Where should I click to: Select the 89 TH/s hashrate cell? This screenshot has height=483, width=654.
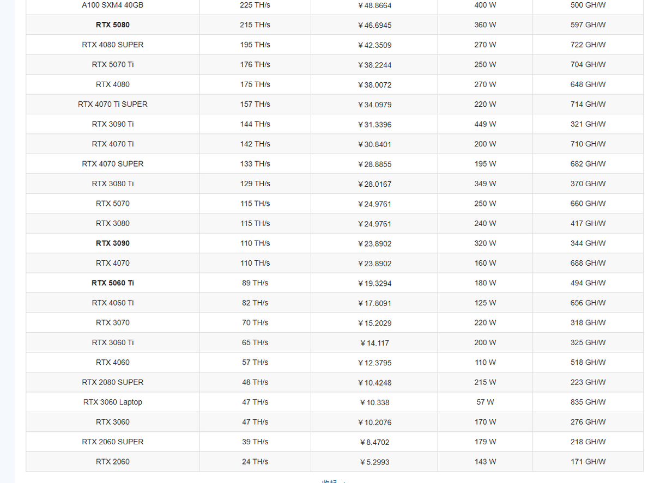[x=255, y=283]
